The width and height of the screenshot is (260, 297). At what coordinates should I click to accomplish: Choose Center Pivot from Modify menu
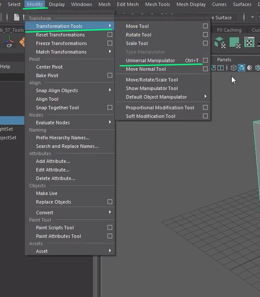coord(49,67)
